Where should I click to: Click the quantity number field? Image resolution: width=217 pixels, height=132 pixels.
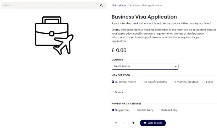click(125, 123)
